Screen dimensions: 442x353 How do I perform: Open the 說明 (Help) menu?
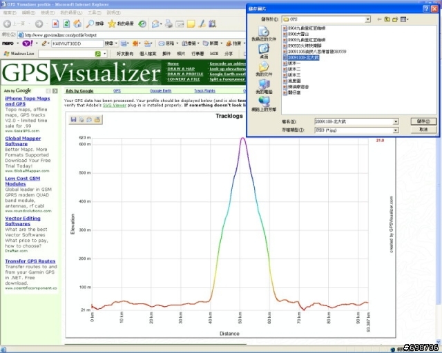click(113, 12)
